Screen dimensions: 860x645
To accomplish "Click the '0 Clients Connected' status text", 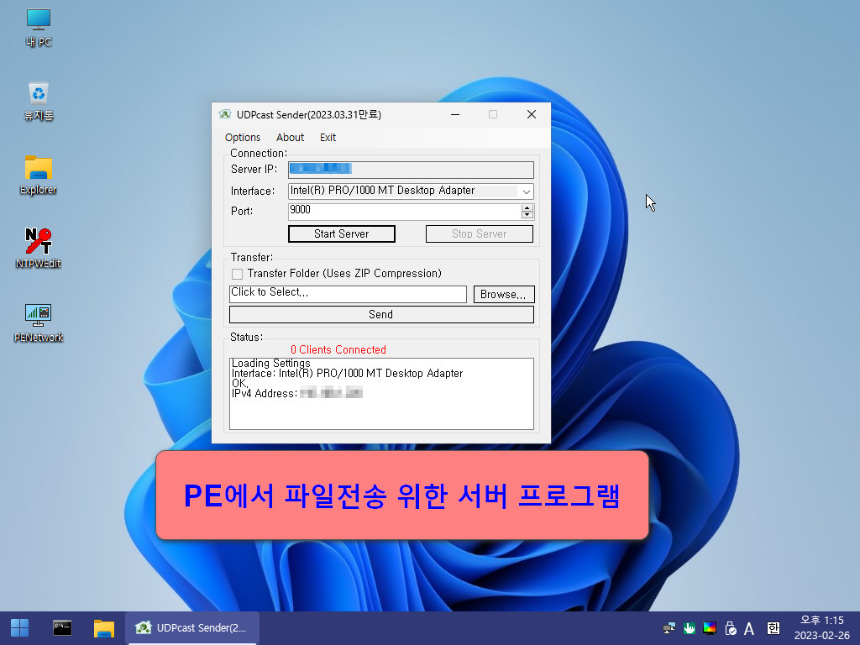I will point(338,350).
